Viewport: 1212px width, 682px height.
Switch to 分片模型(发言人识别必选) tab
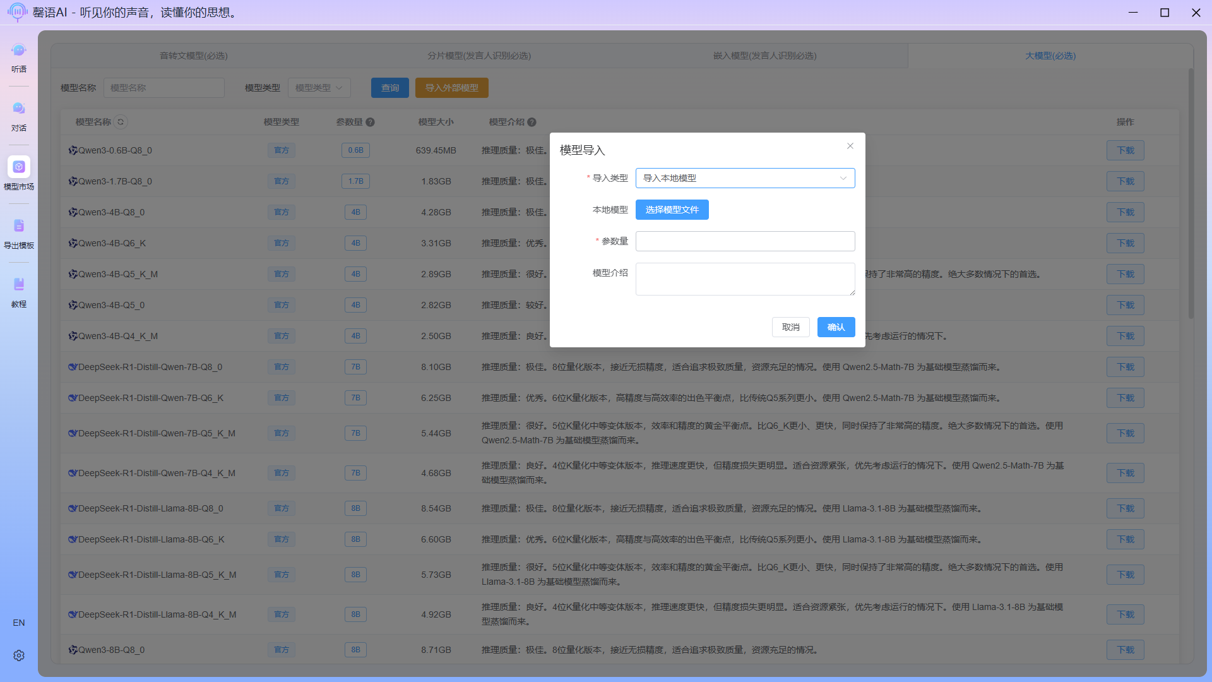[479, 56]
